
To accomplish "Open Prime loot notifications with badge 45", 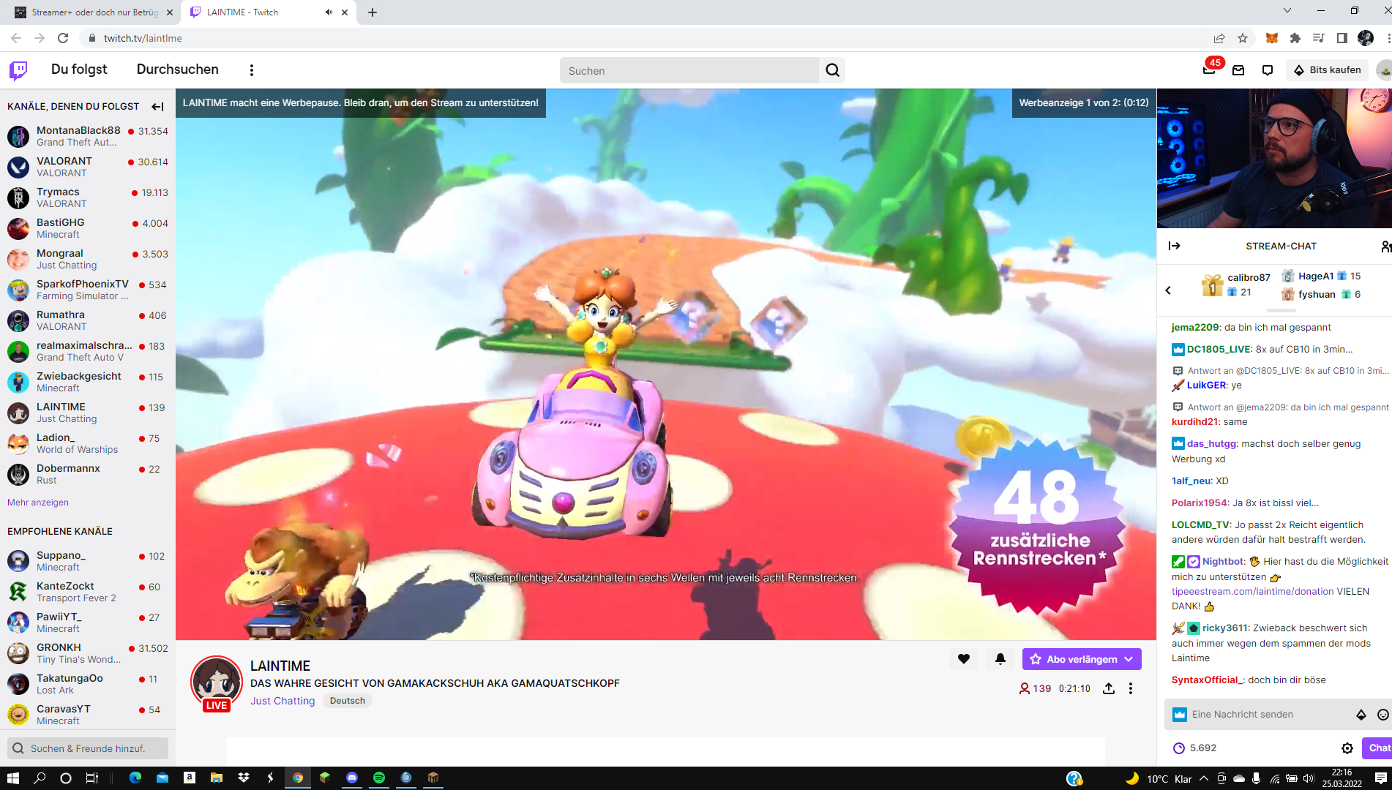I will coord(1210,69).
